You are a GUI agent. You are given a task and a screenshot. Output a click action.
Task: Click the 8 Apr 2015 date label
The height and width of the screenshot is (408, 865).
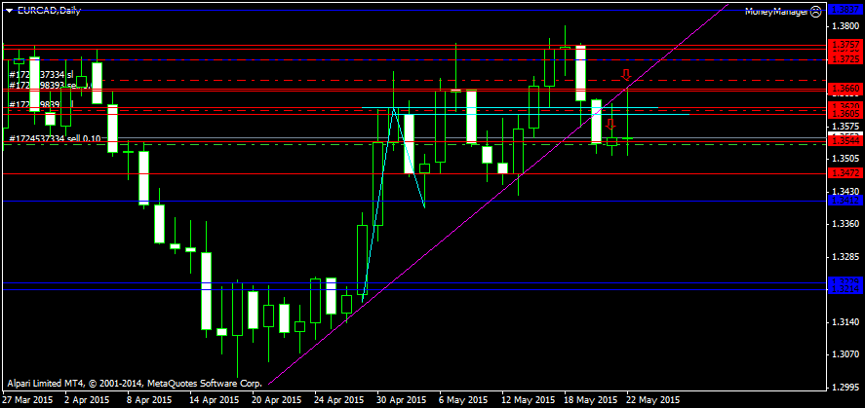click(x=149, y=400)
